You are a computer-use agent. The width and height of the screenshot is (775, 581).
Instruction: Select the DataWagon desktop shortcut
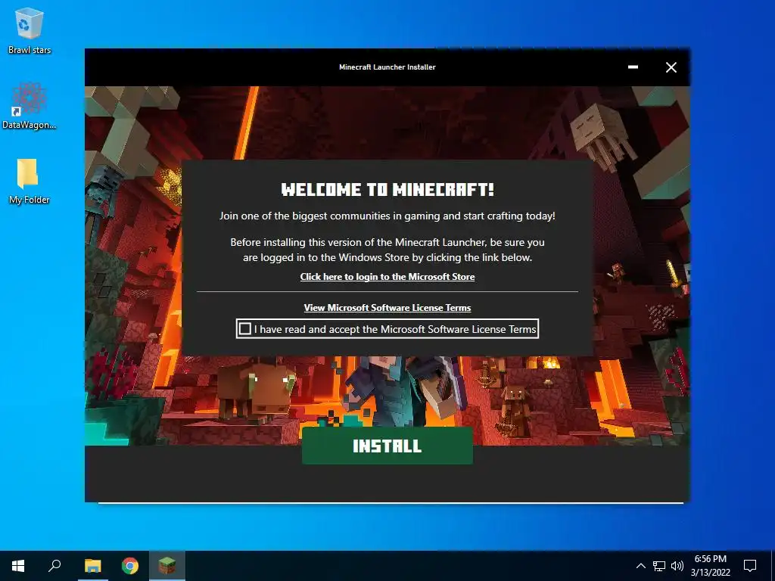click(30, 106)
